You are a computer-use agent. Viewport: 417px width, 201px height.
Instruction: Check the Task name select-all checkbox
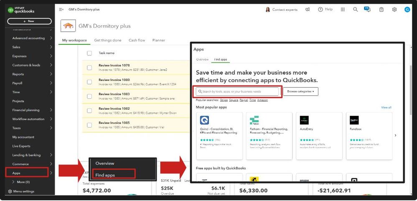tap(89, 53)
